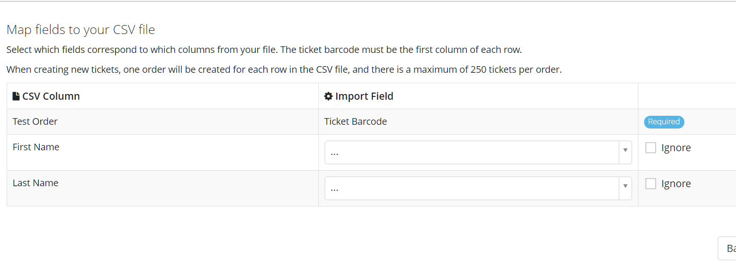Tick the Ignore checkbox for First Name
Image resolution: width=736 pixels, height=267 pixels.
[x=651, y=148]
